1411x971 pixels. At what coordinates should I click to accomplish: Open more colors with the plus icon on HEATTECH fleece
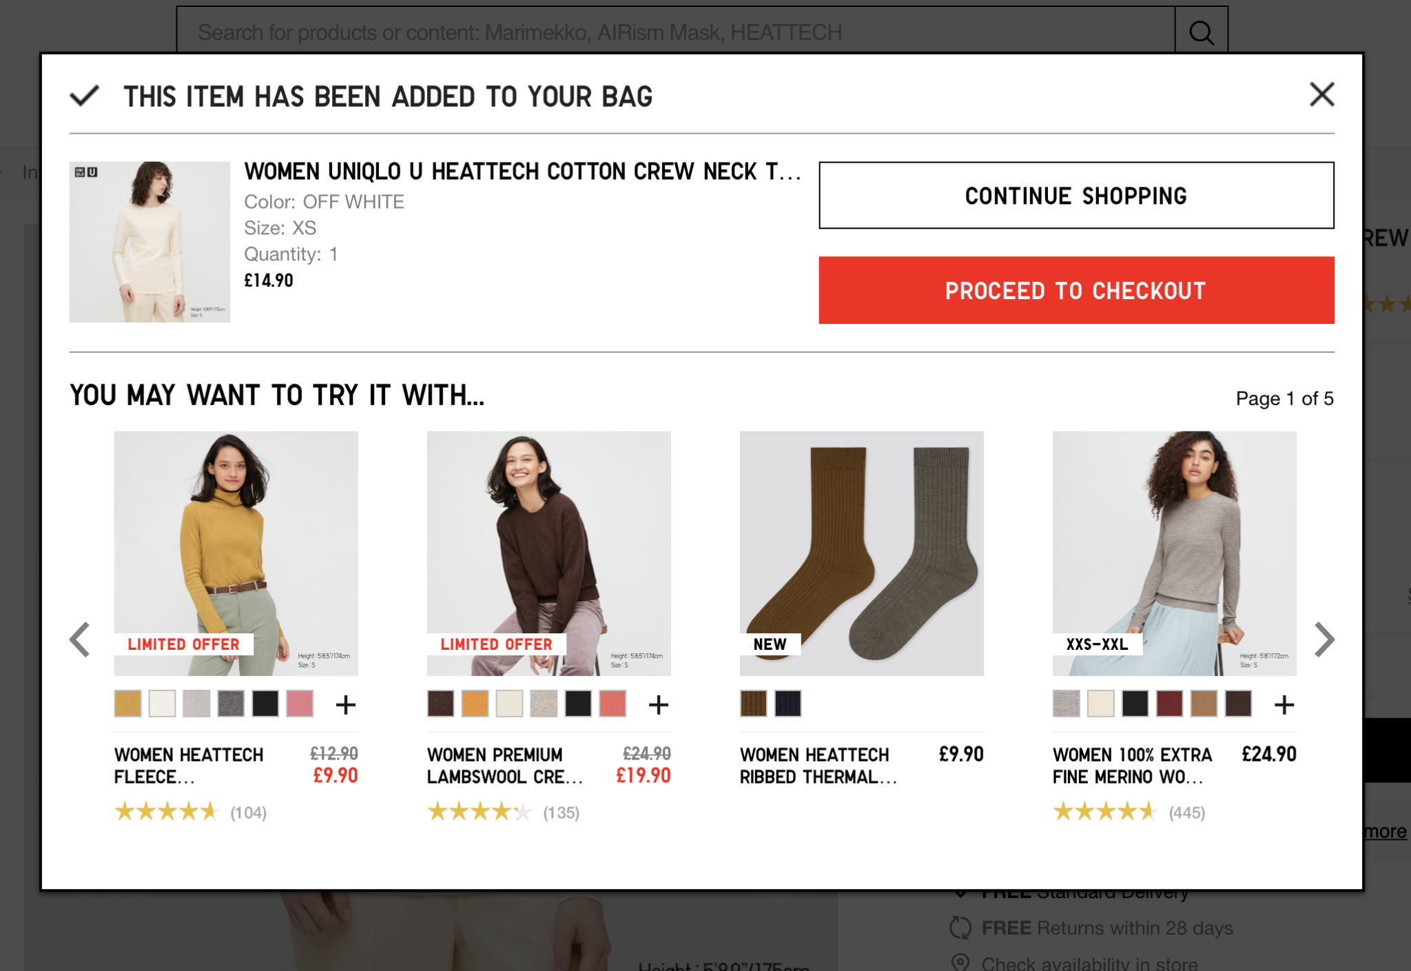346,704
